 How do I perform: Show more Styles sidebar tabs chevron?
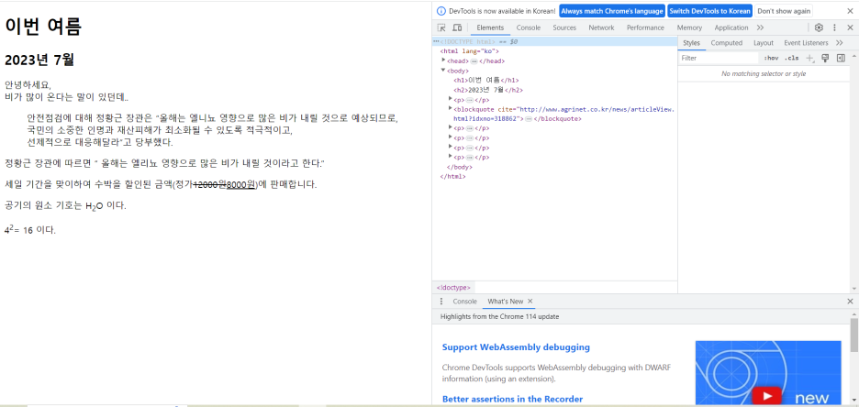(x=840, y=43)
